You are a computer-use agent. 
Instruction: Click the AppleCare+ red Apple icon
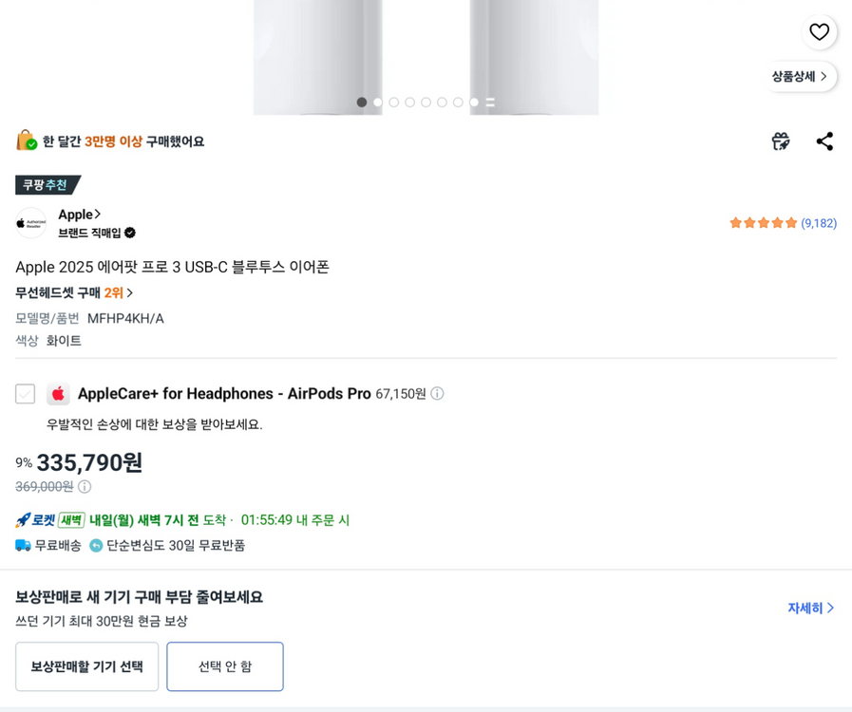(x=59, y=394)
